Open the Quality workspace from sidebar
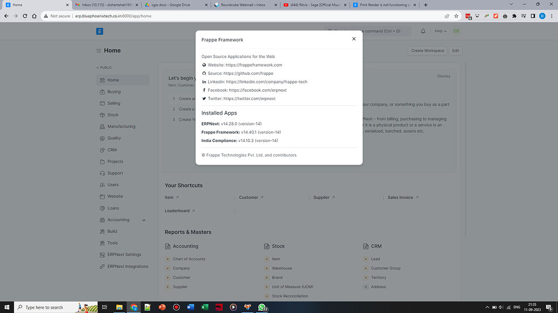Screen dimensions: 558x313 (x=114, y=138)
